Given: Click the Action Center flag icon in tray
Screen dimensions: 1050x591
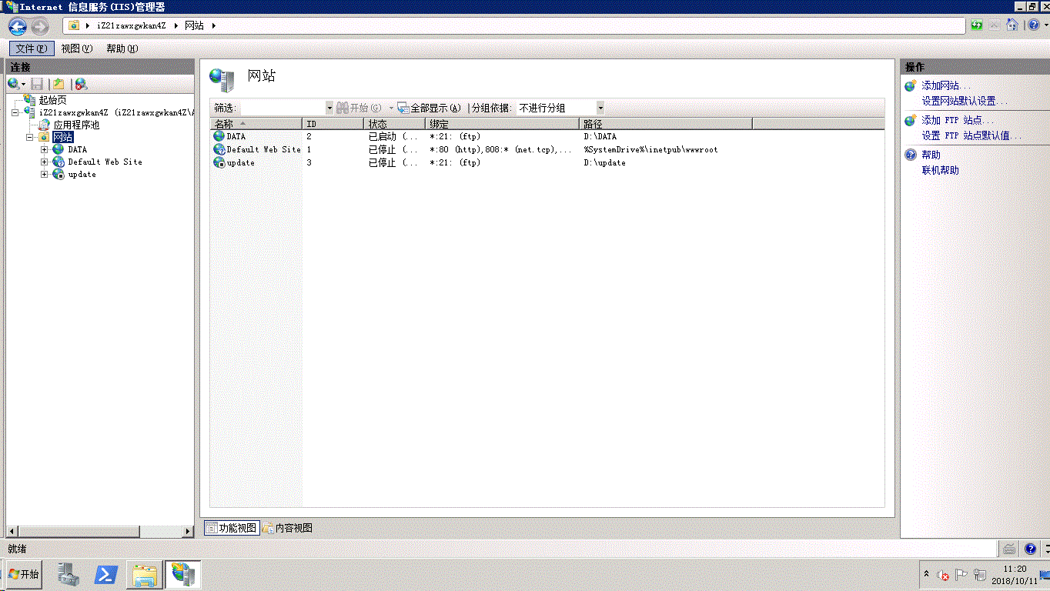Looking at the screenshot, I should pyautogui.click(x=961, y=575).
